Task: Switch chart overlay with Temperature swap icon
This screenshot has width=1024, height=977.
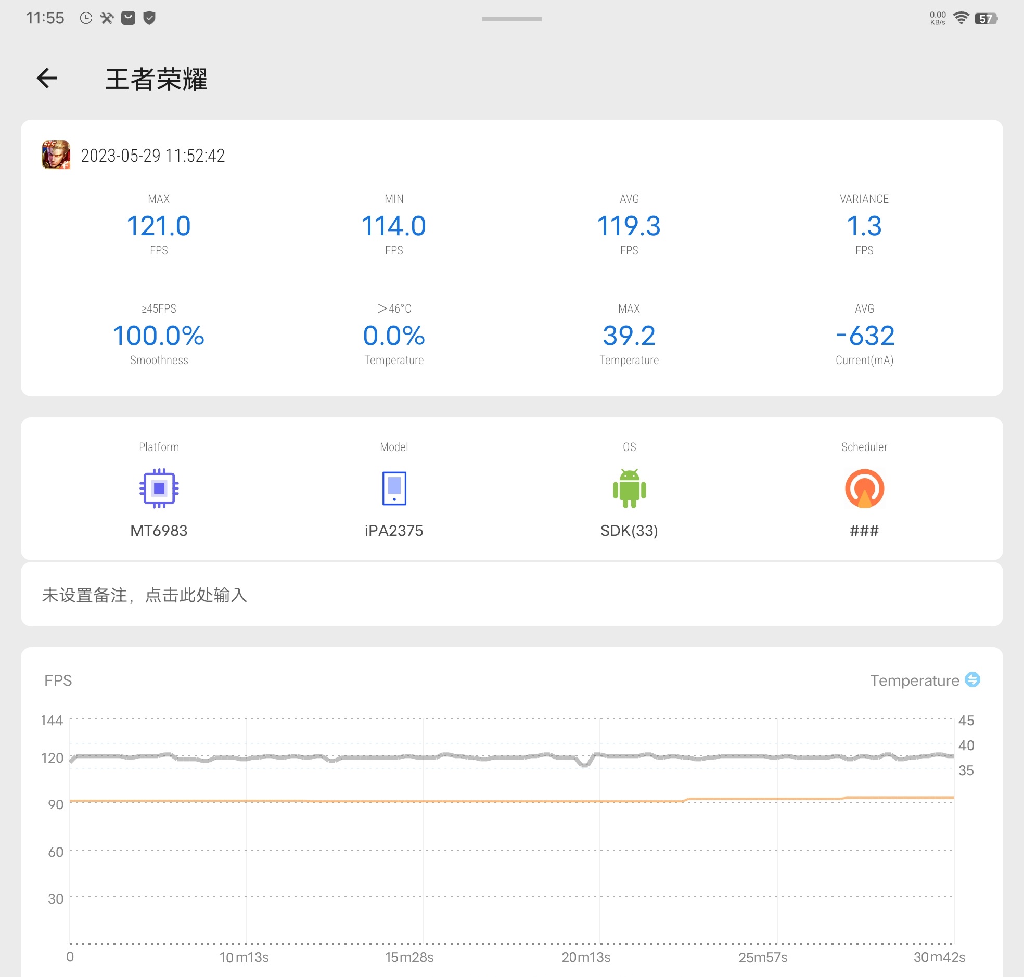Action: 972,679
